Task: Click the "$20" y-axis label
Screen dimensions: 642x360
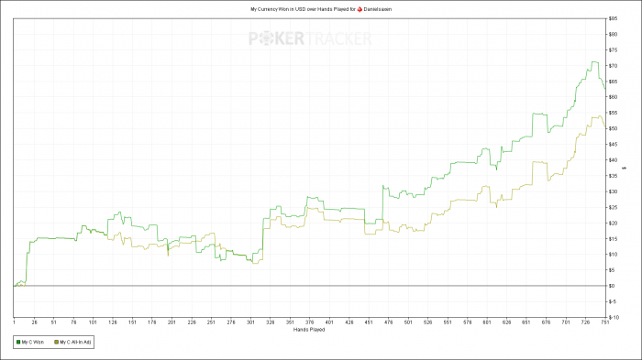Action: [613, 223]
